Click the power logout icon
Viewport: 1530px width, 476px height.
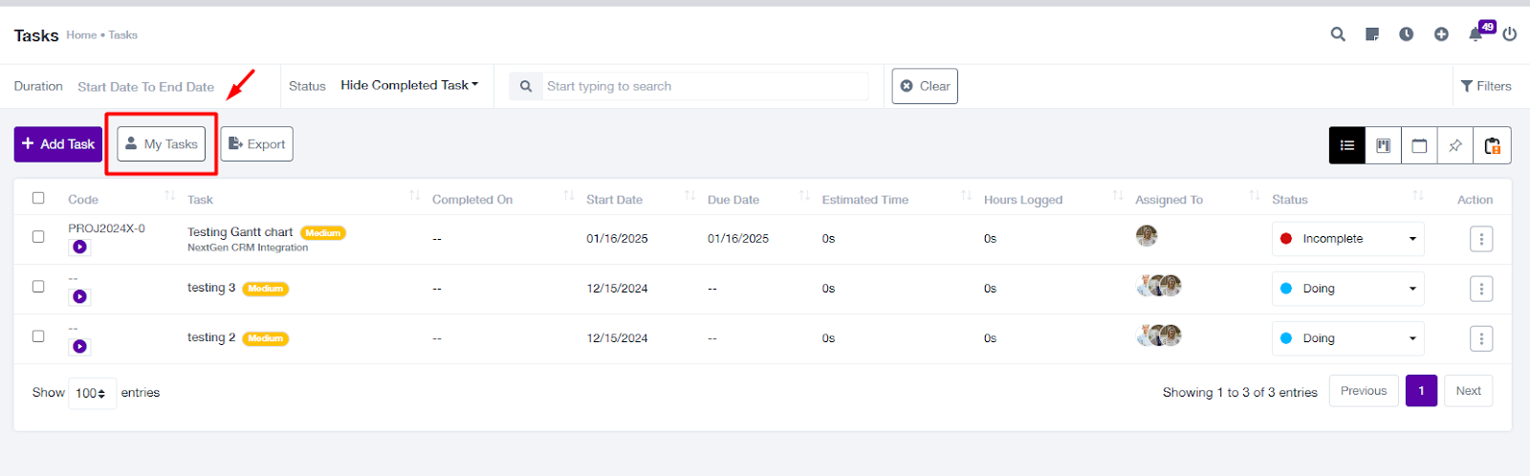1510,34
